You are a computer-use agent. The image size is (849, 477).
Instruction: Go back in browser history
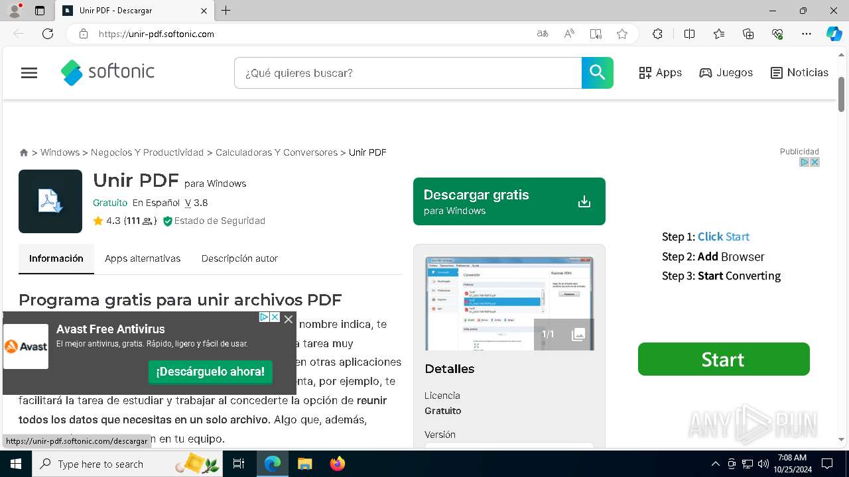[19, 34]
